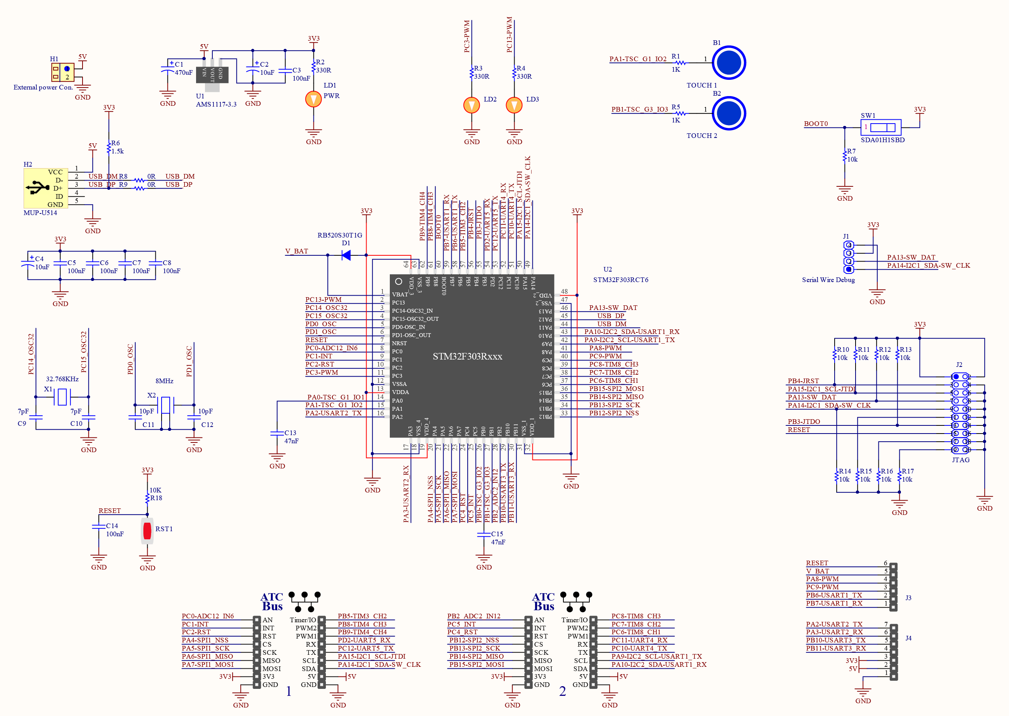Viewport: 1009px width, 716px height.
Task: Click the 'PB13-SPI2_SCK' label right of U2
Action: [614, 405]
